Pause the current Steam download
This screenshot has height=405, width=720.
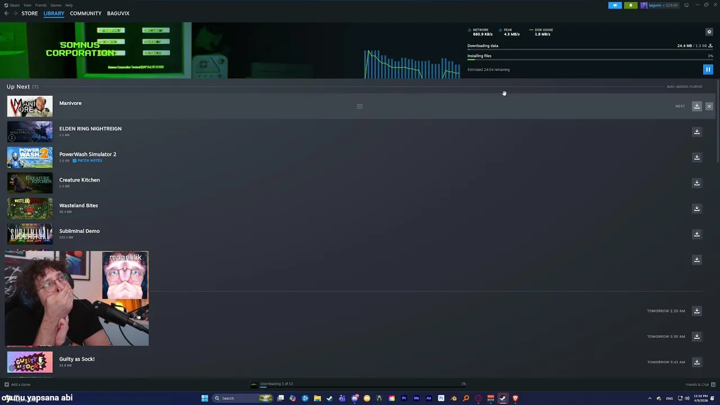coord(708,70)
